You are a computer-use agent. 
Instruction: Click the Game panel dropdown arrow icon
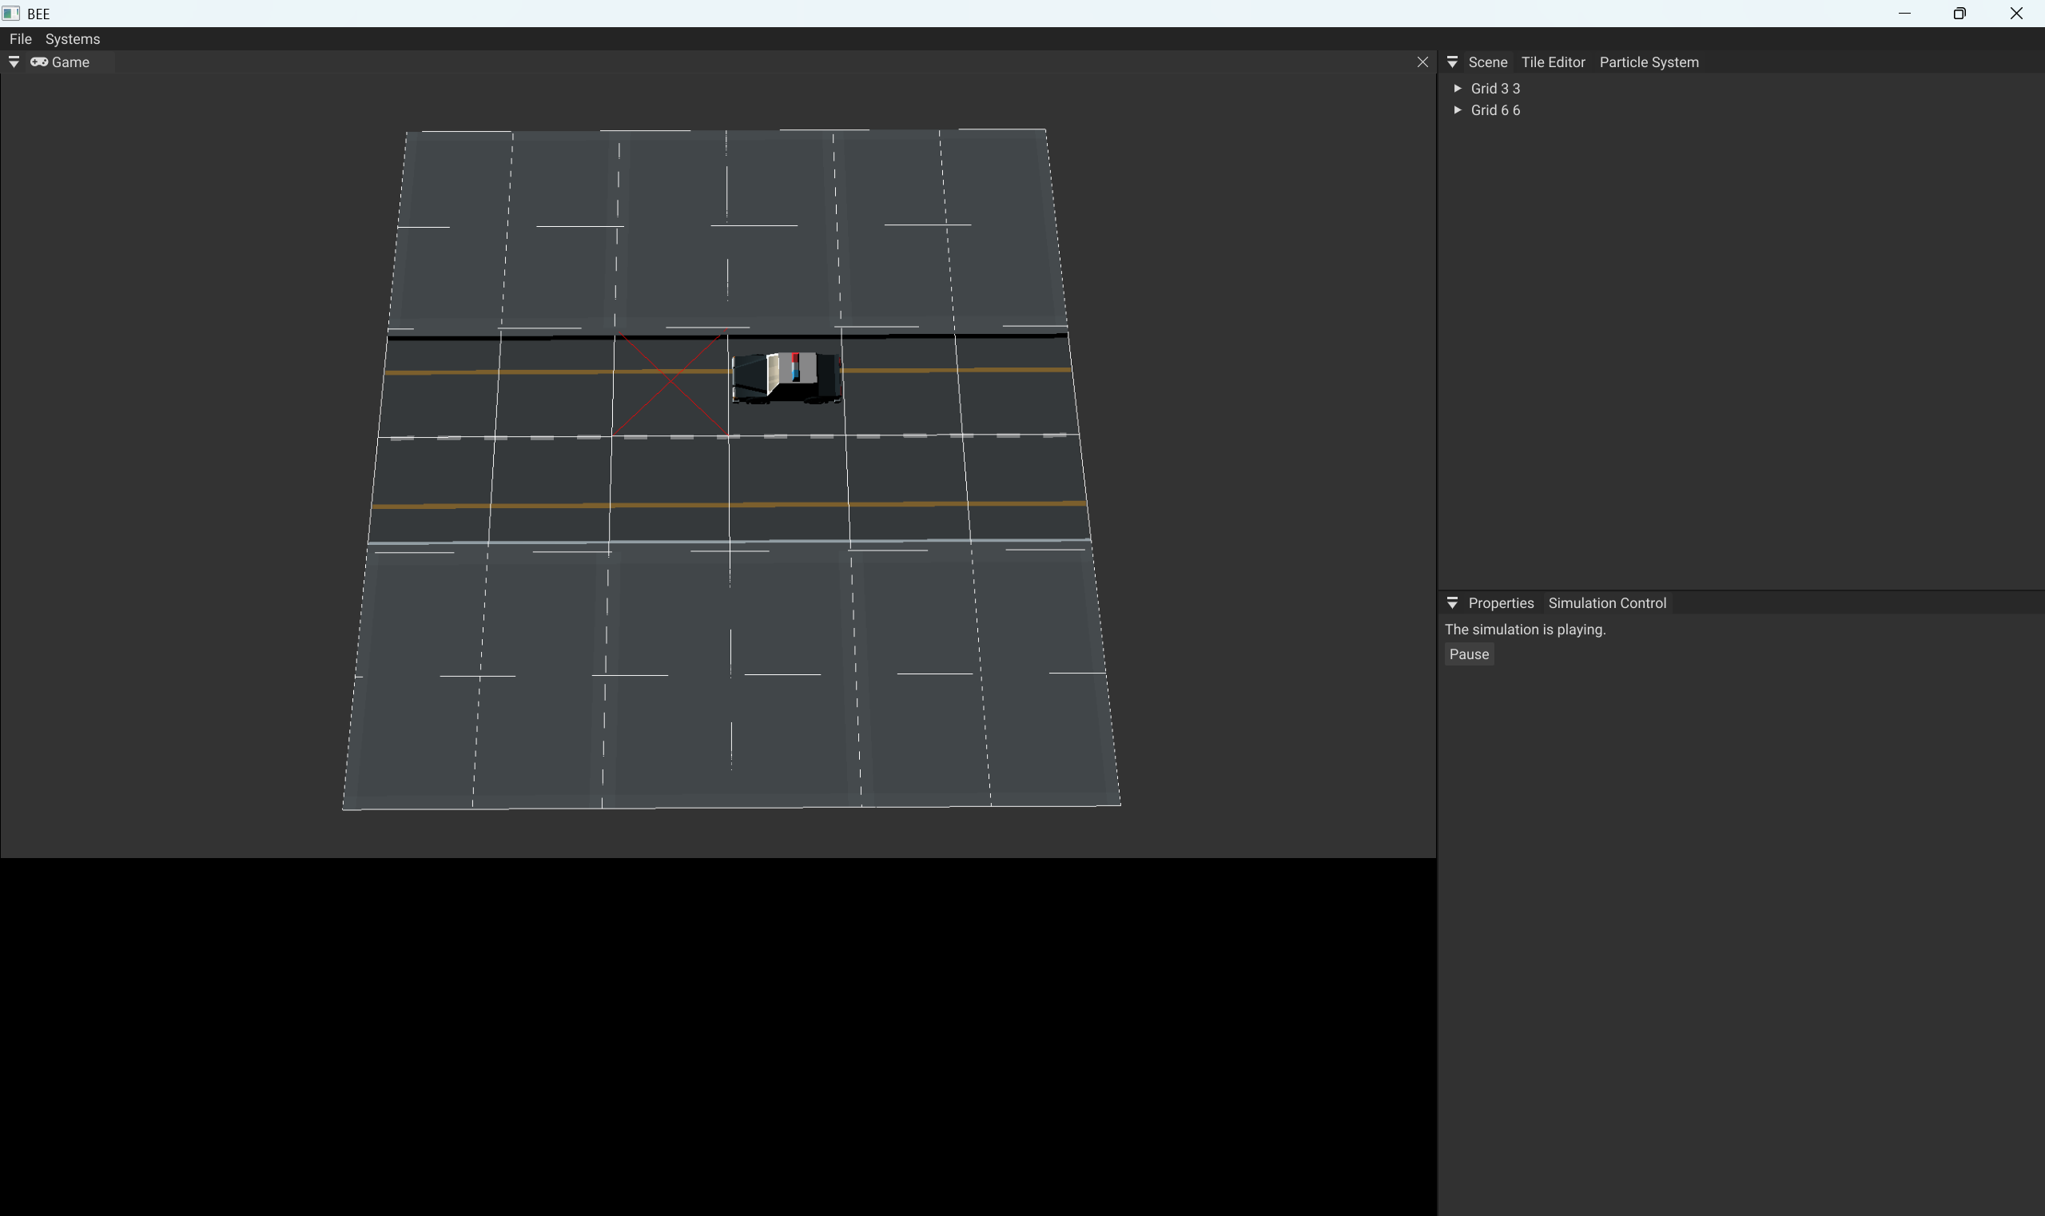click(14, 62)
